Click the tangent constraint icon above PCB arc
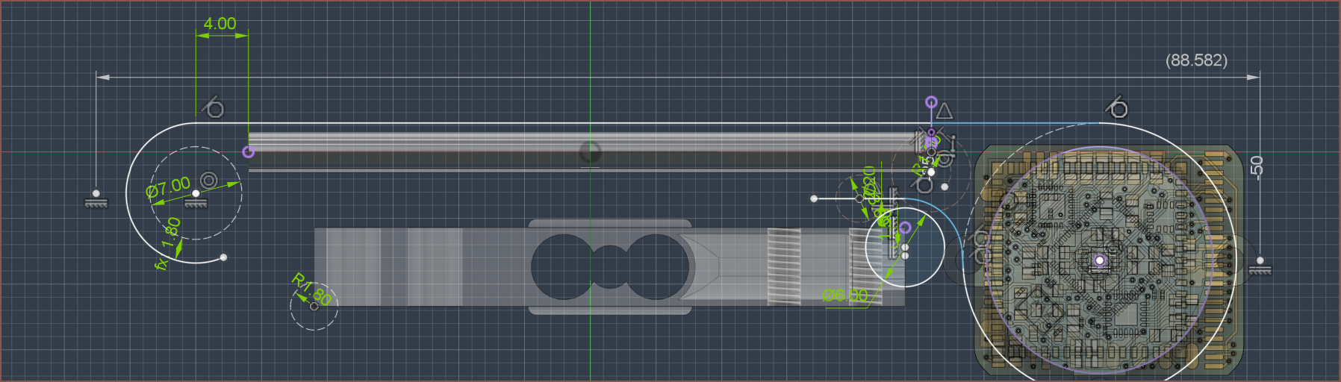The width and height of the screenshot is (1341, 382). coord(1117,108)
